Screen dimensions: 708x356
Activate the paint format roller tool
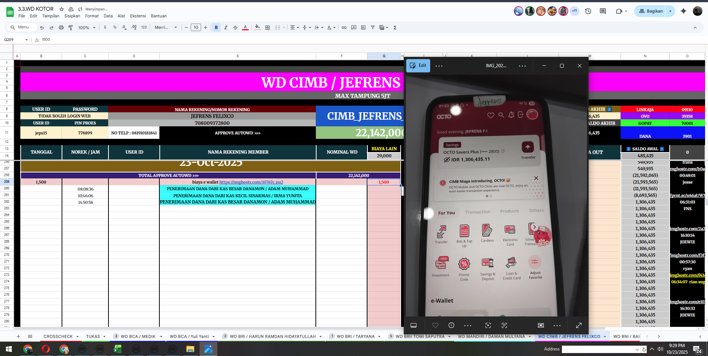pos(71,28)
